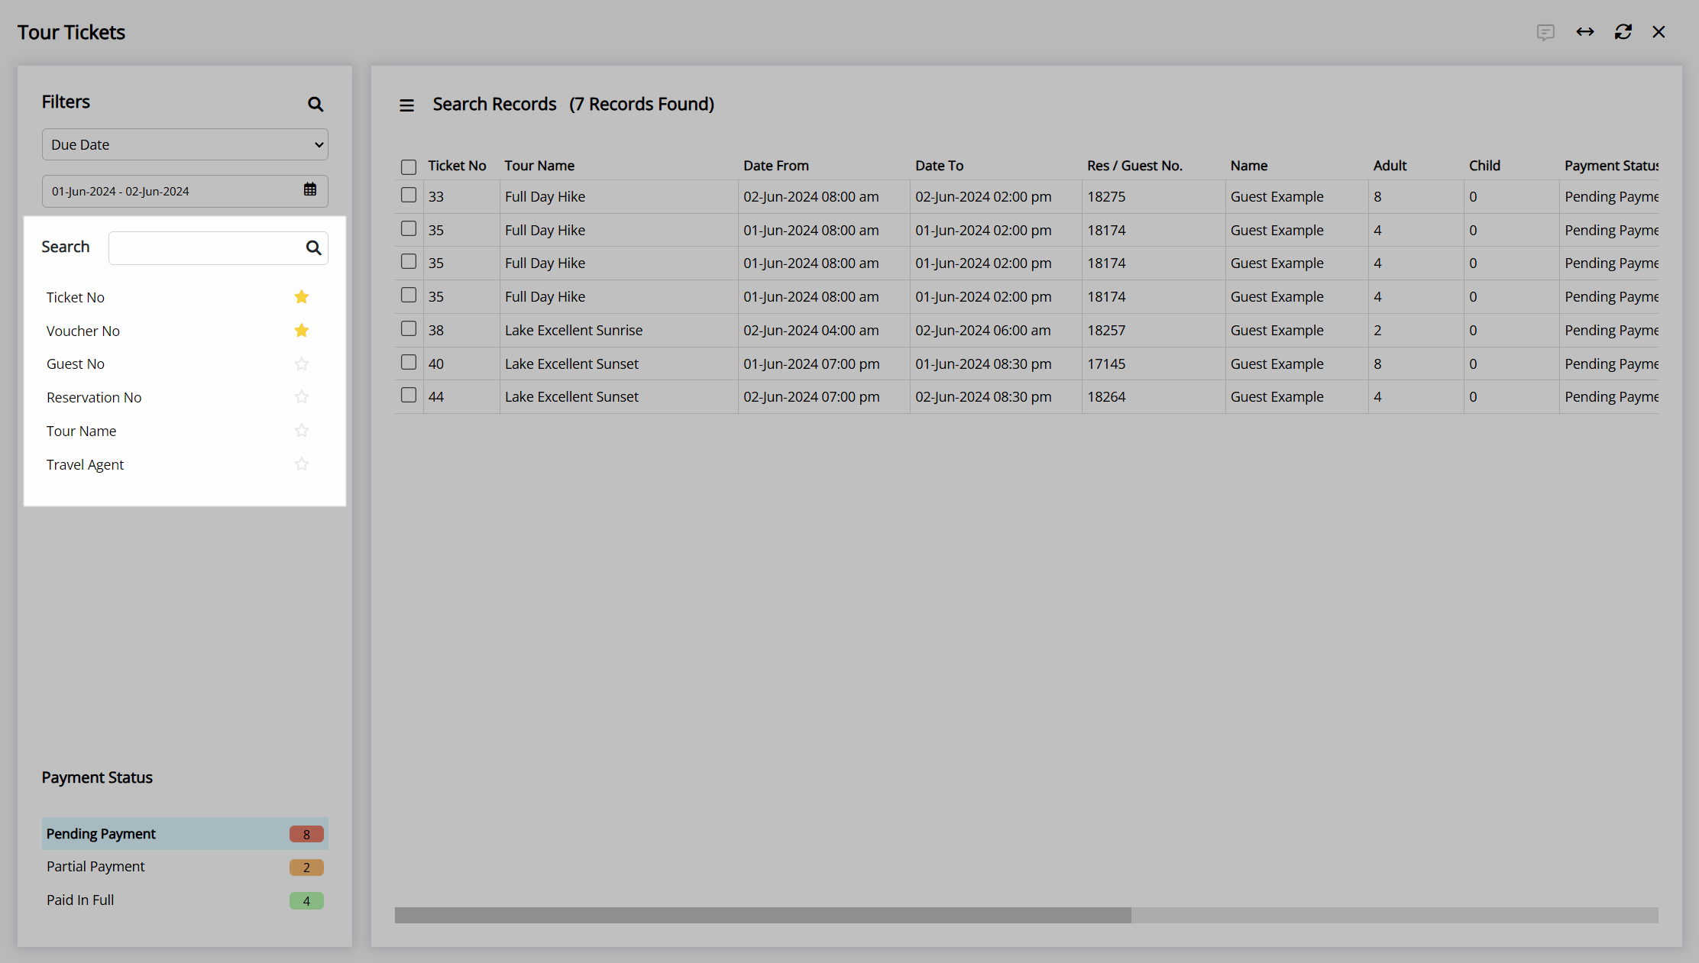Click reservation number 18257
The width and height of the screenshot is (1699, 963).
[1106, 331]
